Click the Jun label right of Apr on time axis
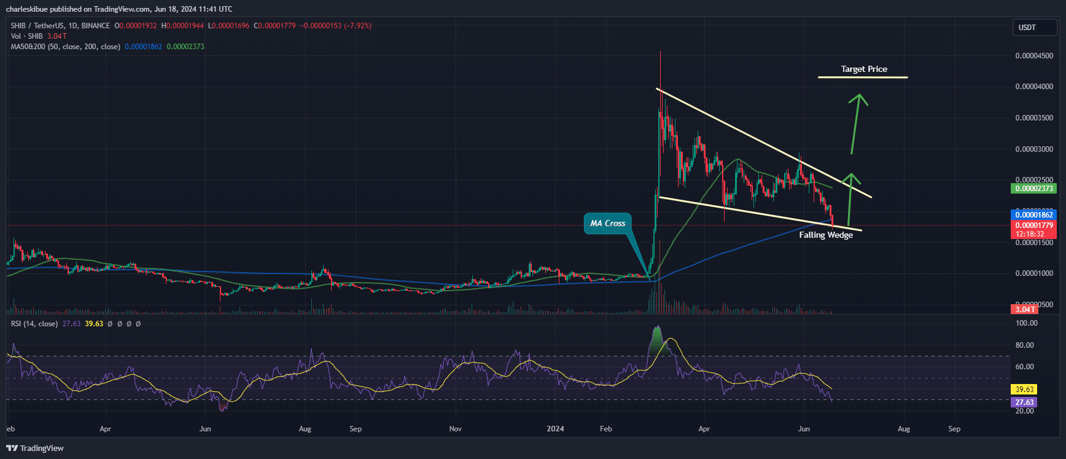Screen dimensions: 1066x459 tap(804, 429)
